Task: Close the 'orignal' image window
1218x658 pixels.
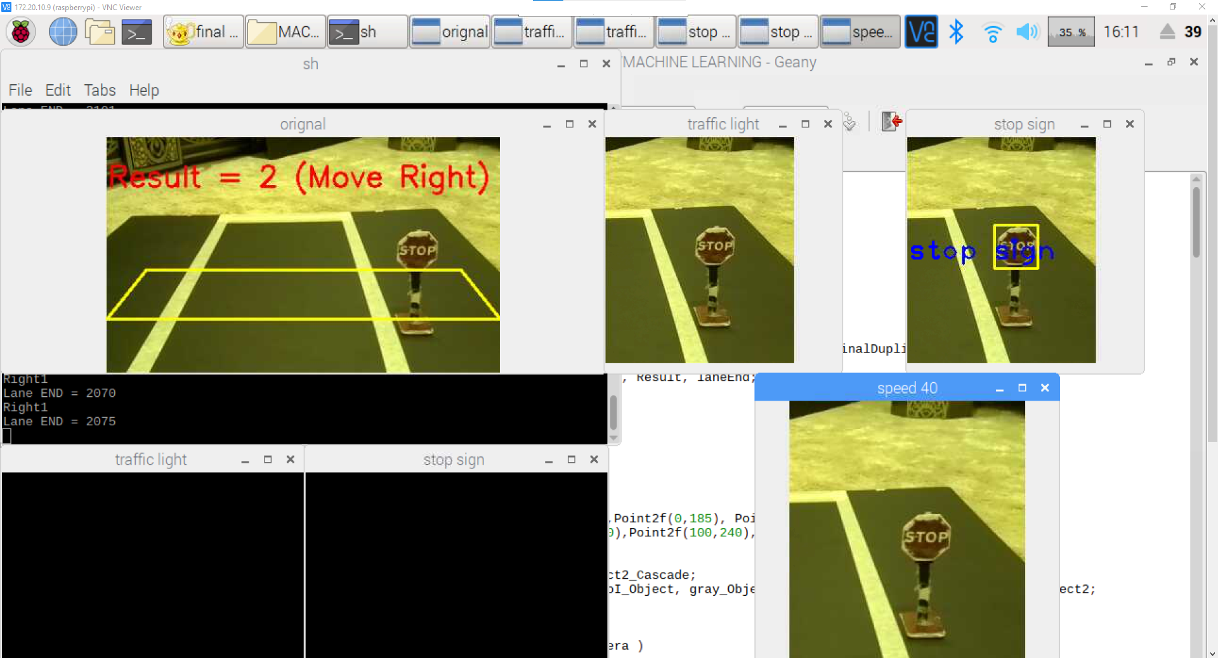Action: (593, 124)
